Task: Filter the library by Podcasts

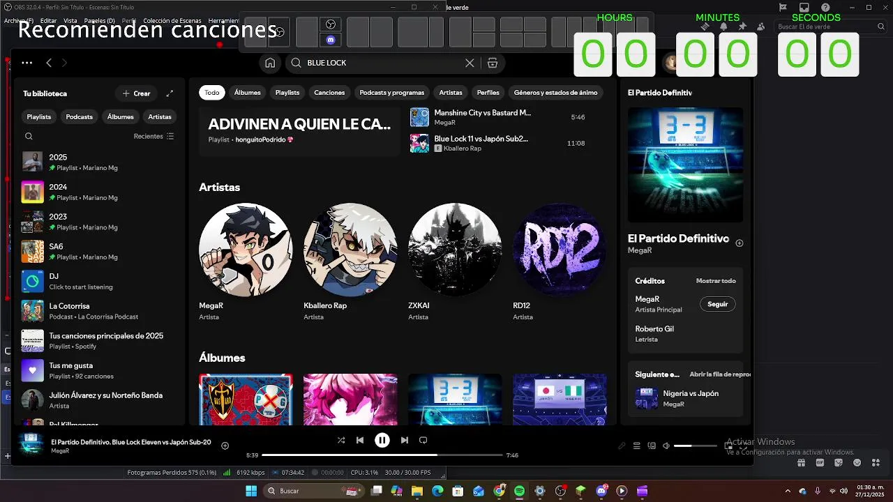Action: tap(79, 117)
